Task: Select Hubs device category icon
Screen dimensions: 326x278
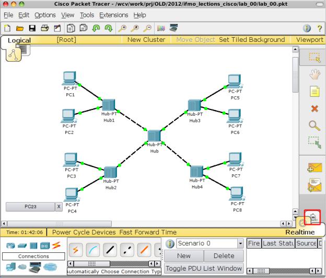Action: coord(33,246)
